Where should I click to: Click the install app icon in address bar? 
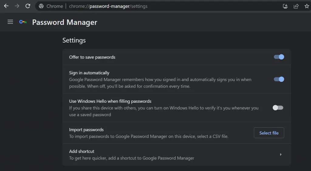[x=285, y=6]
